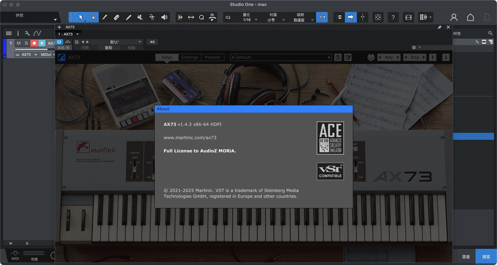497x265 pixels.
Task: Select the Arrow tool
Action: click(81, 17)
